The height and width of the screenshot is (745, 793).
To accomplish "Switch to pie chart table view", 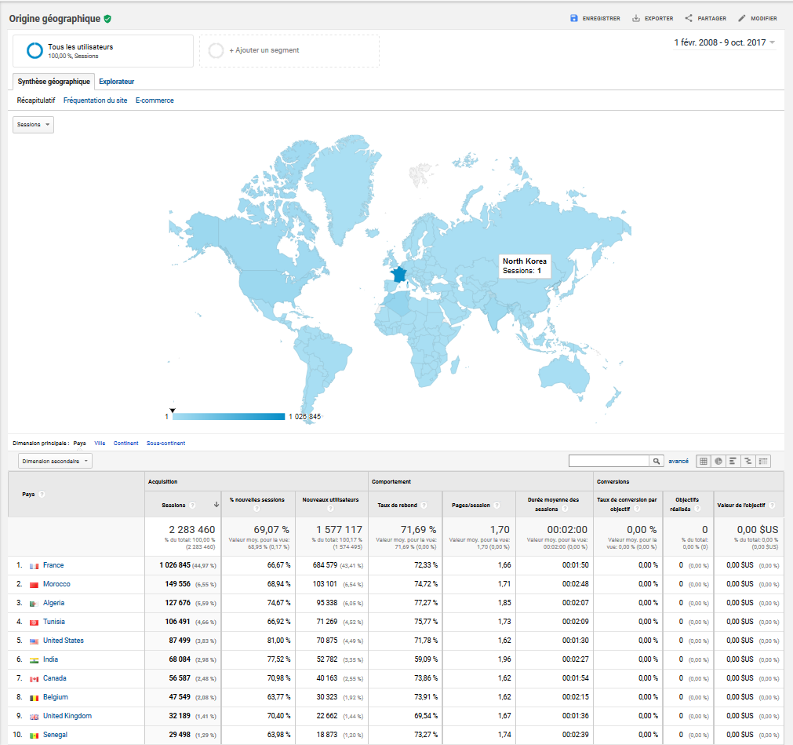I will 718,461.
